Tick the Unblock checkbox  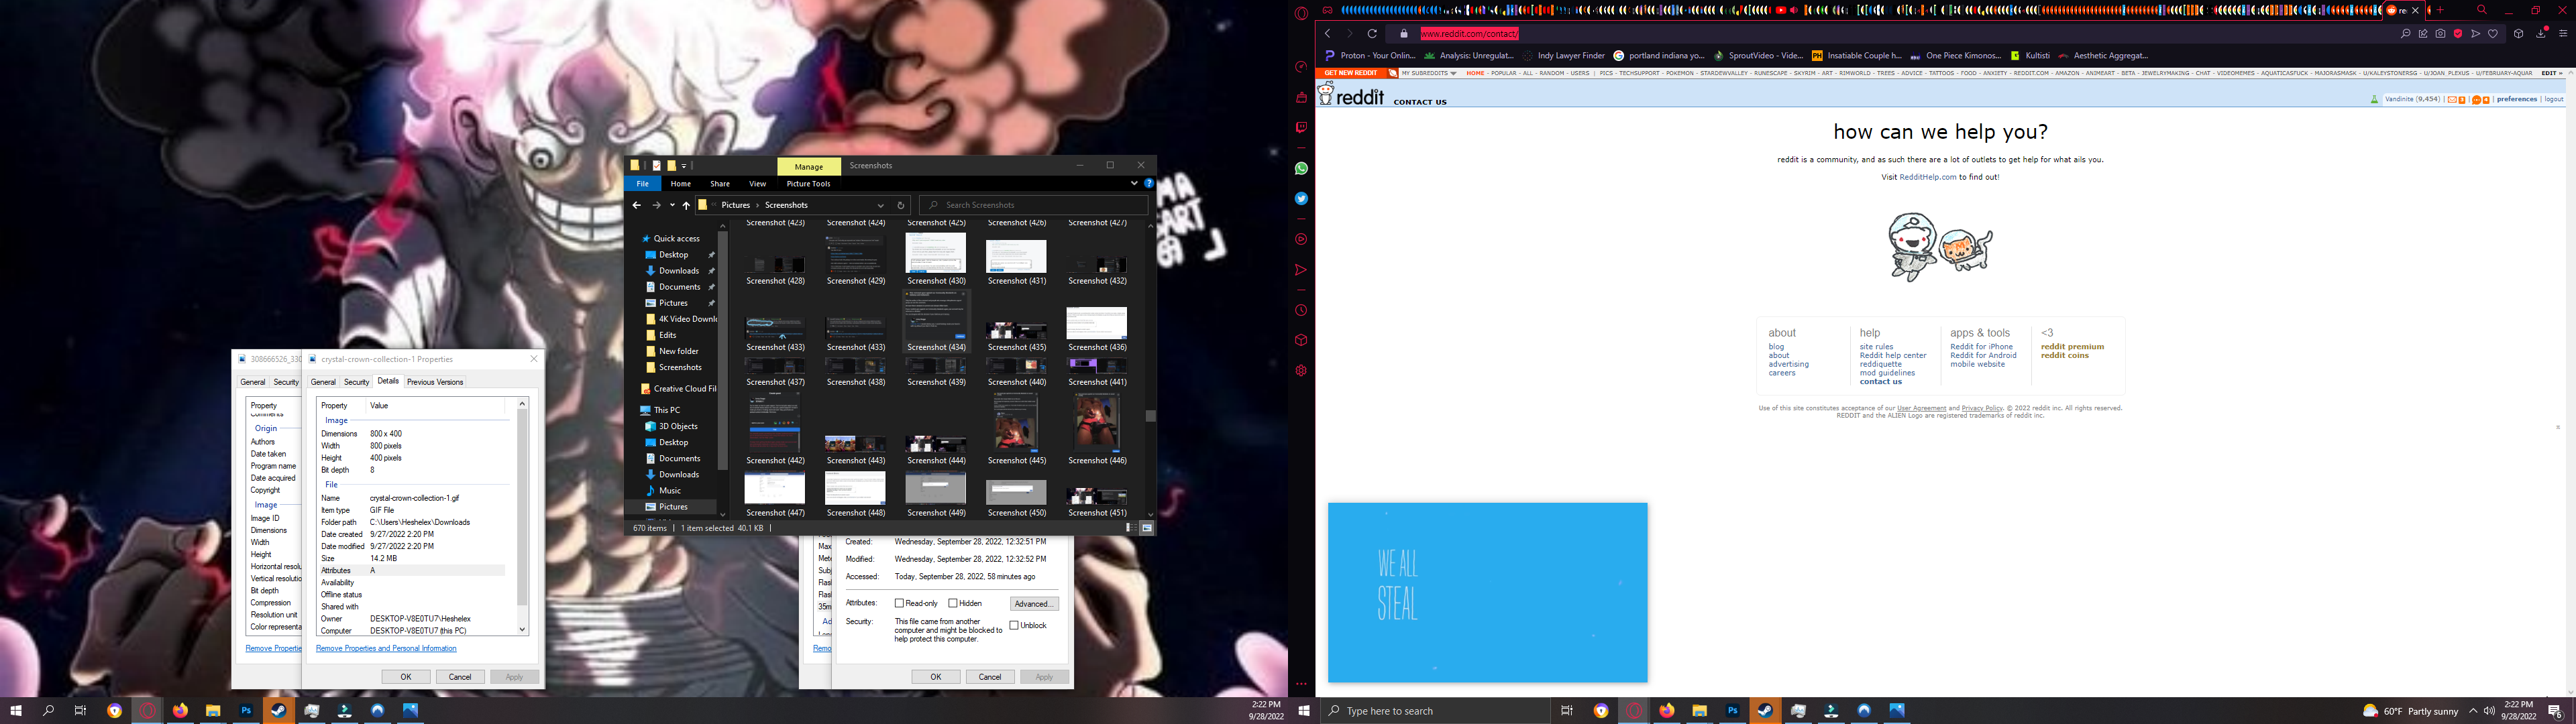[x=1014, y=625]
